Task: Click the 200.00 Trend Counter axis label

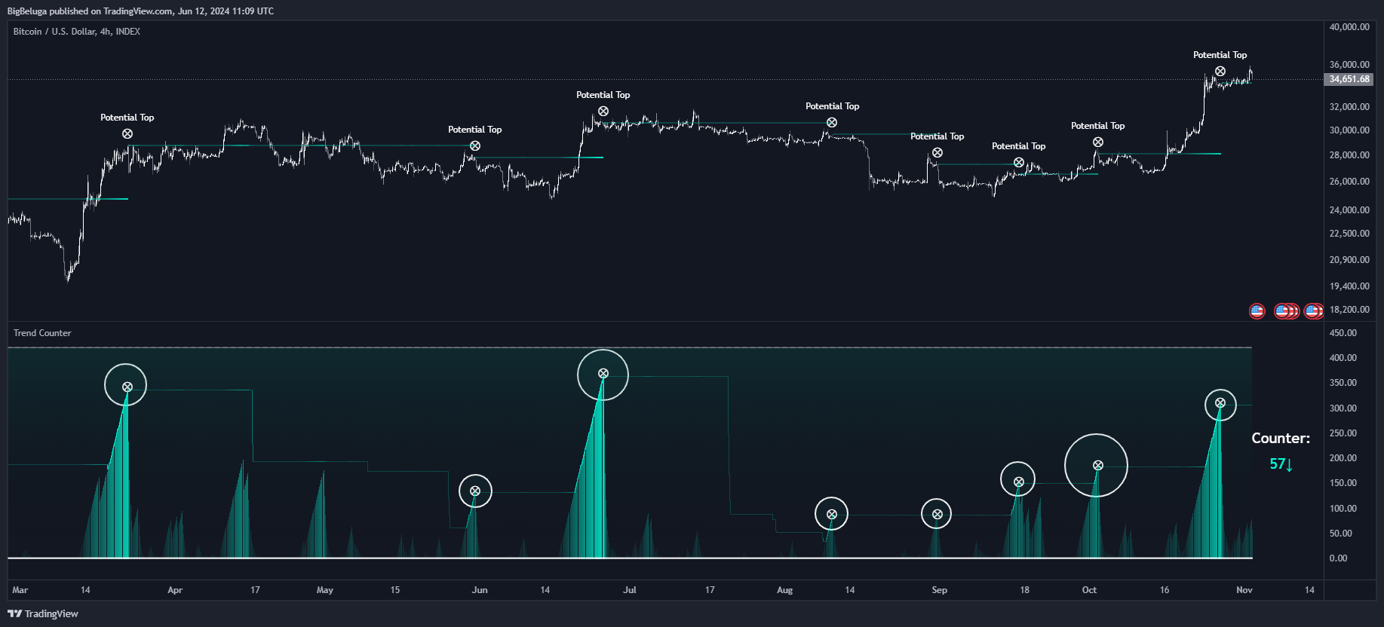Action: pos(1343,458)
